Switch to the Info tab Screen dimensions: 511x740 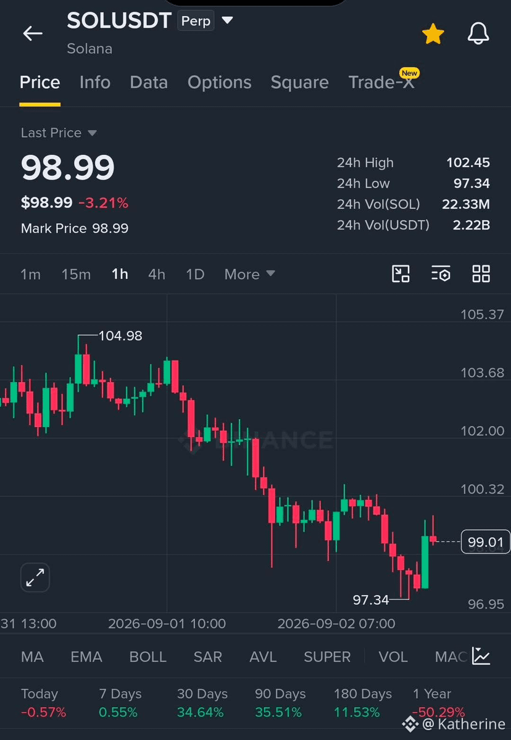point(95,83)
